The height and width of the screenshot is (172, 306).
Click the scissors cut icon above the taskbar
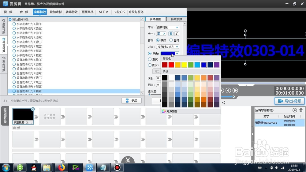128,160
